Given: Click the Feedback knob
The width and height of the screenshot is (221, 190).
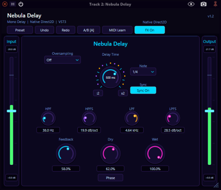Looking at the screenshot, I should [66, 154].
